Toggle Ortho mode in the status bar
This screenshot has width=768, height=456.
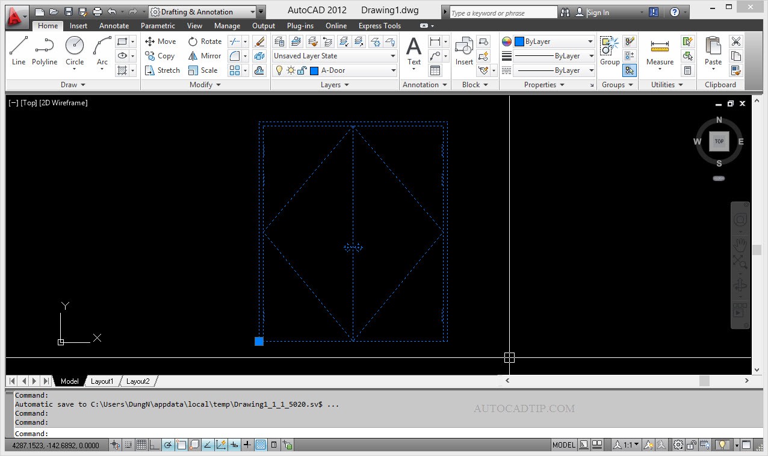154,445
